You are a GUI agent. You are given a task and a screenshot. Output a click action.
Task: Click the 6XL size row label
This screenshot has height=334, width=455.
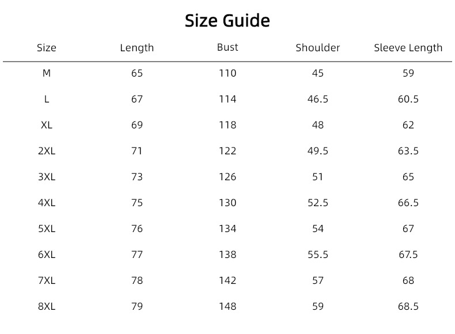tap(47, 255)
